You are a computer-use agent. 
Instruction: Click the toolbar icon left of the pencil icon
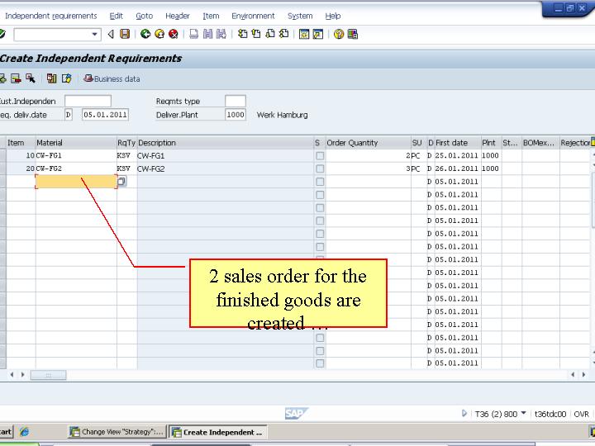pyautogui.click(x=51, y=78)
